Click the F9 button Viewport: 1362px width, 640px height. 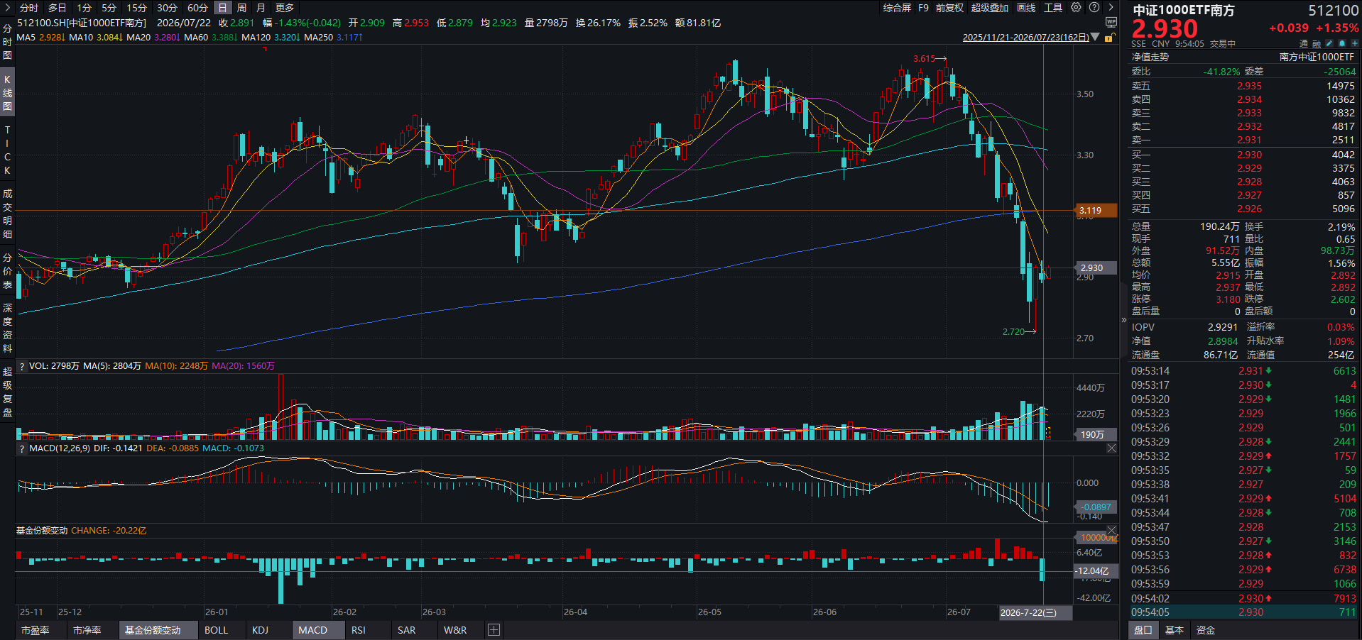923,8
